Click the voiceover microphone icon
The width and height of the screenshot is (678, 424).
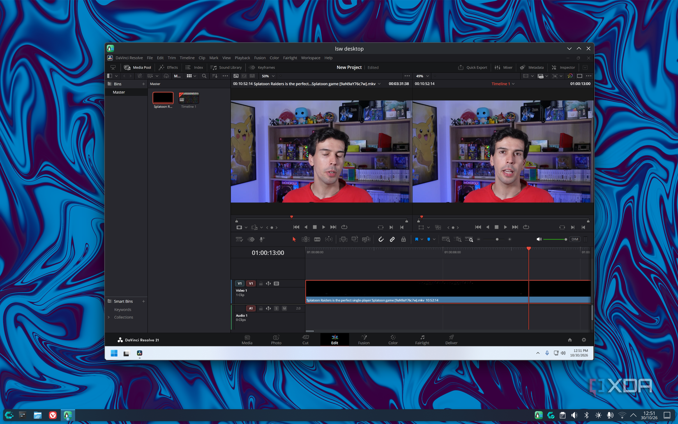pyautogui.click(x=262, y=239)
